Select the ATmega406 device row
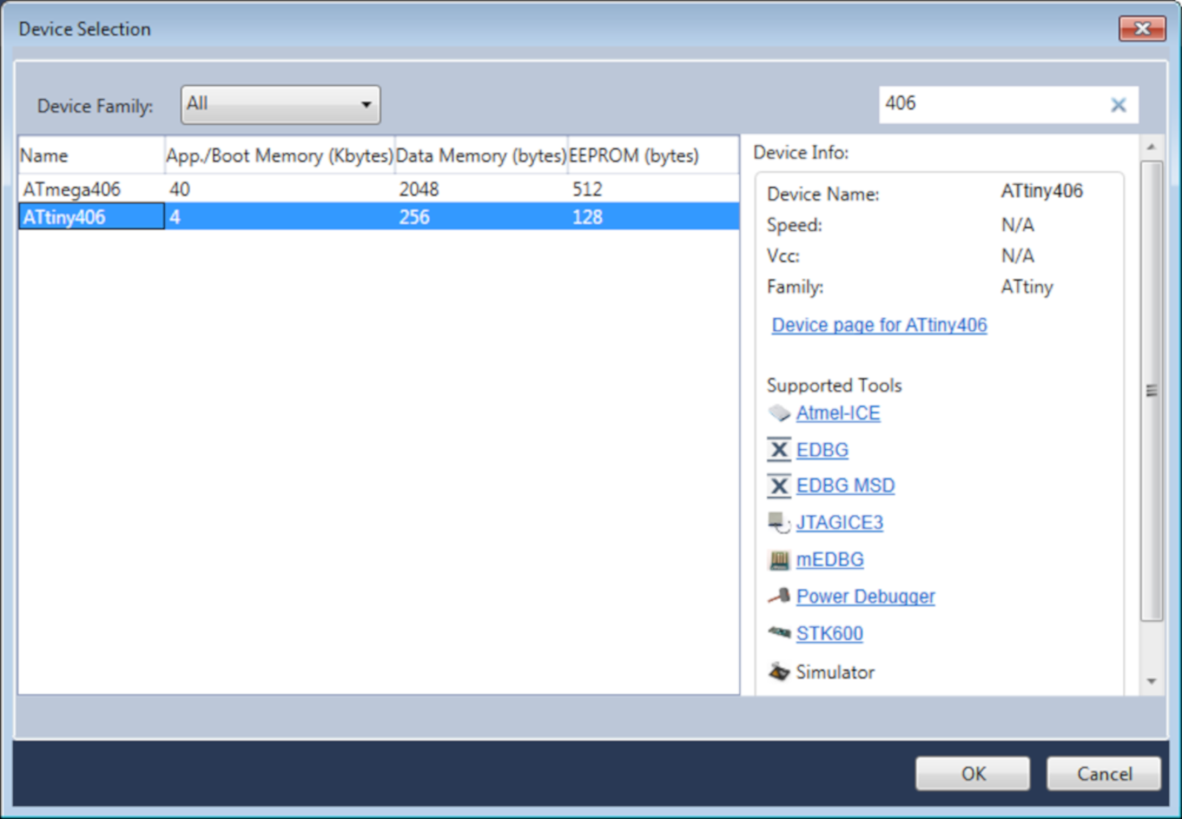The image size is (1182, 819). pyautogui.click(x=72, y=189)
